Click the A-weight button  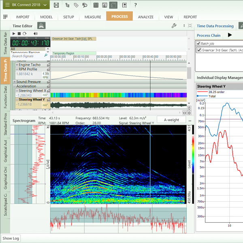(171, 120)
